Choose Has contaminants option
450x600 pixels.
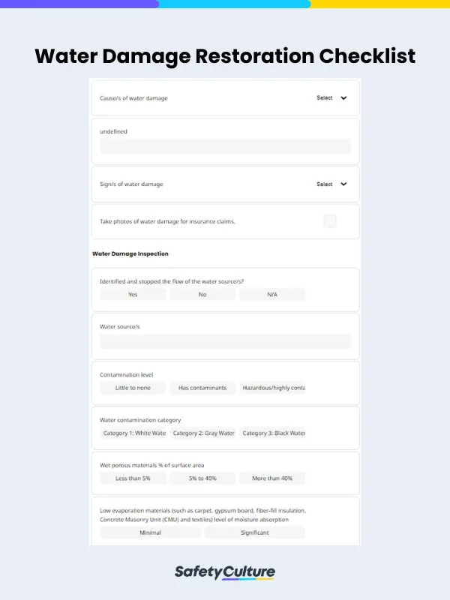202,388
